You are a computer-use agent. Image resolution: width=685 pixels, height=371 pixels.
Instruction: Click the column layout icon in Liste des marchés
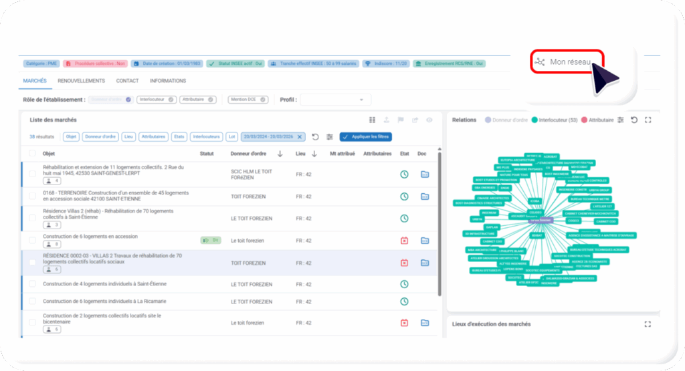tap(373, 120)
